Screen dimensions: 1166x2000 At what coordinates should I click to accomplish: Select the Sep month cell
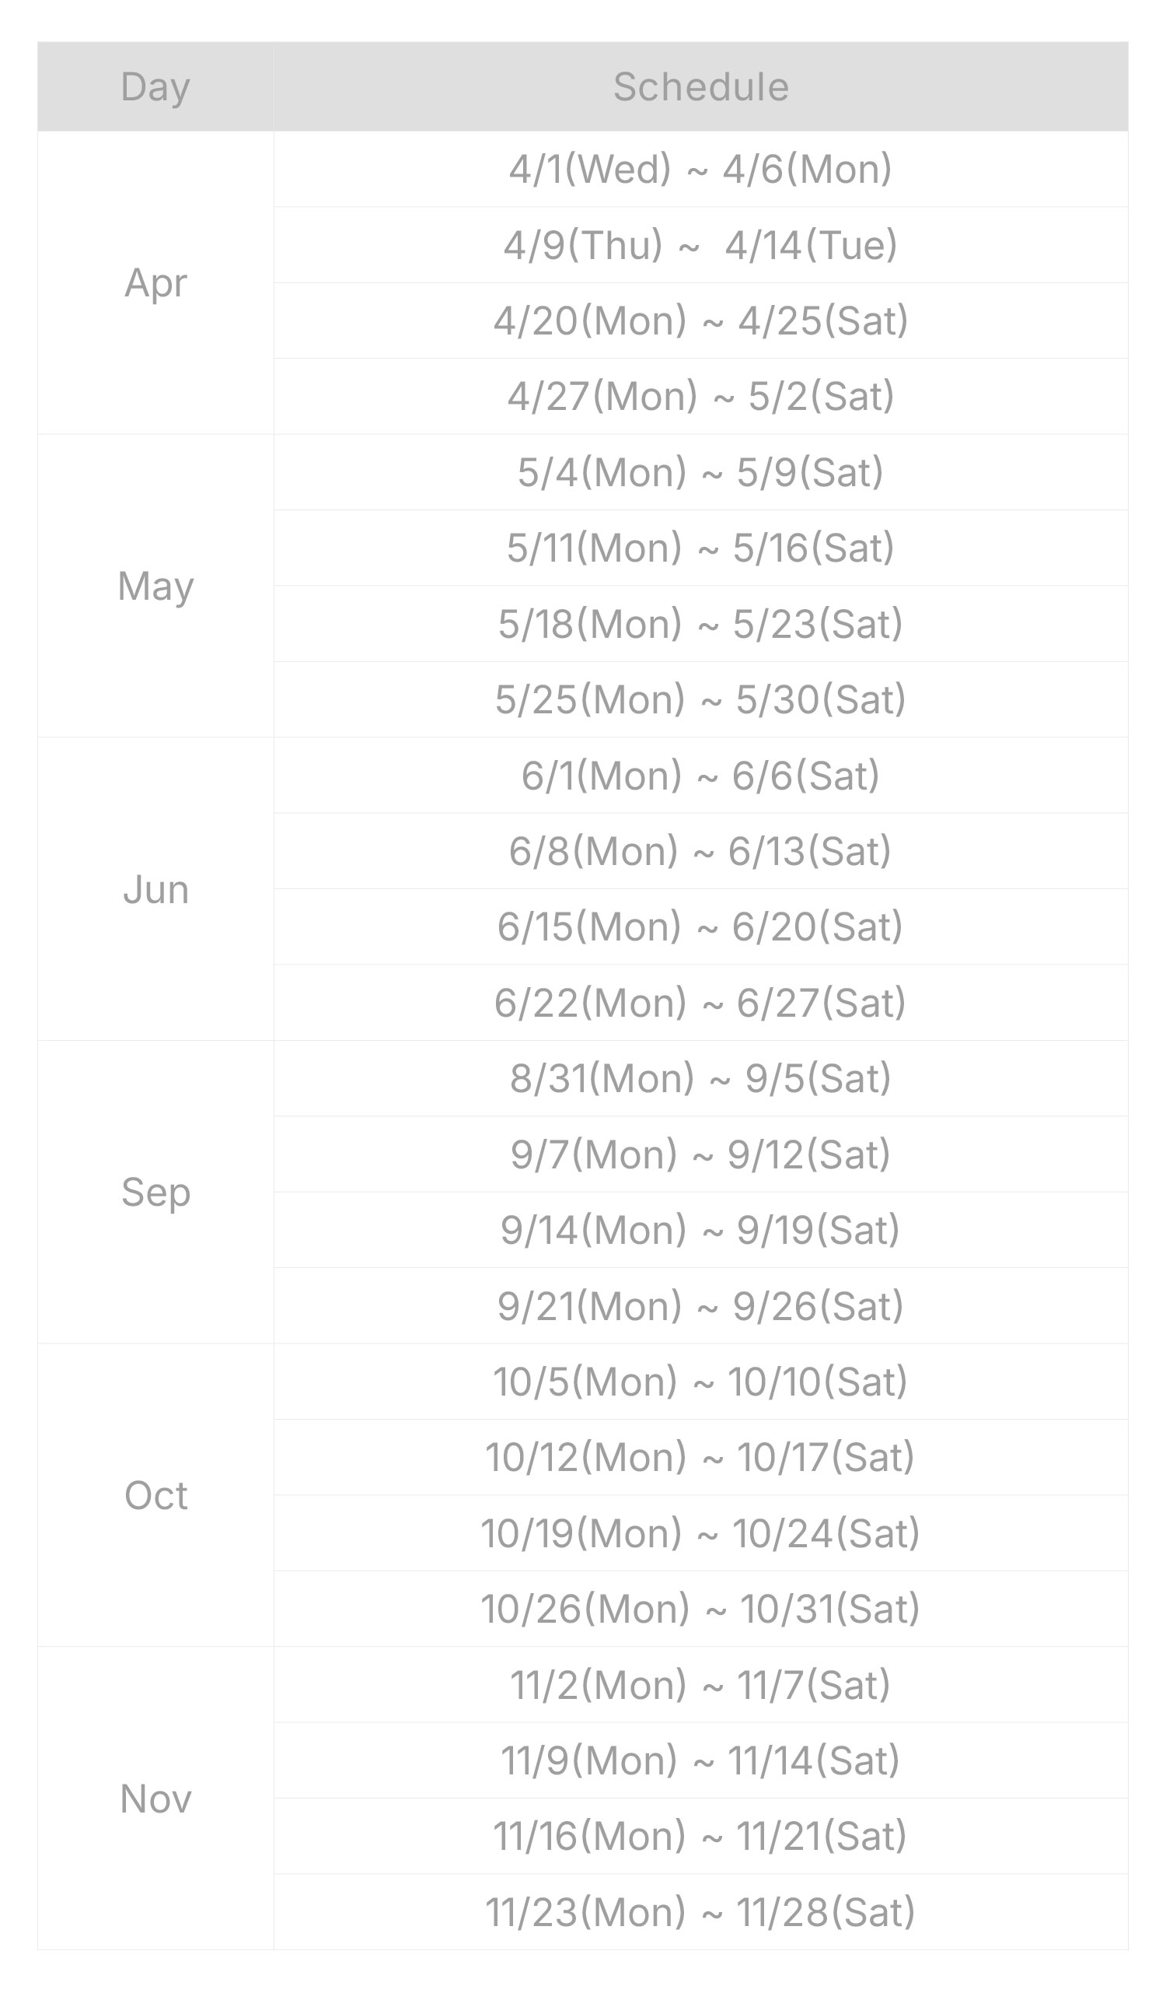155,1192
